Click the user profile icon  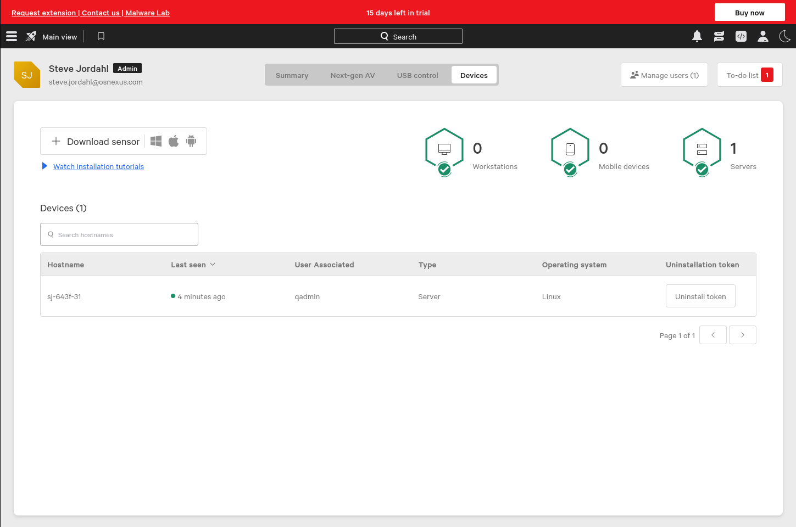tap(763, 36)
